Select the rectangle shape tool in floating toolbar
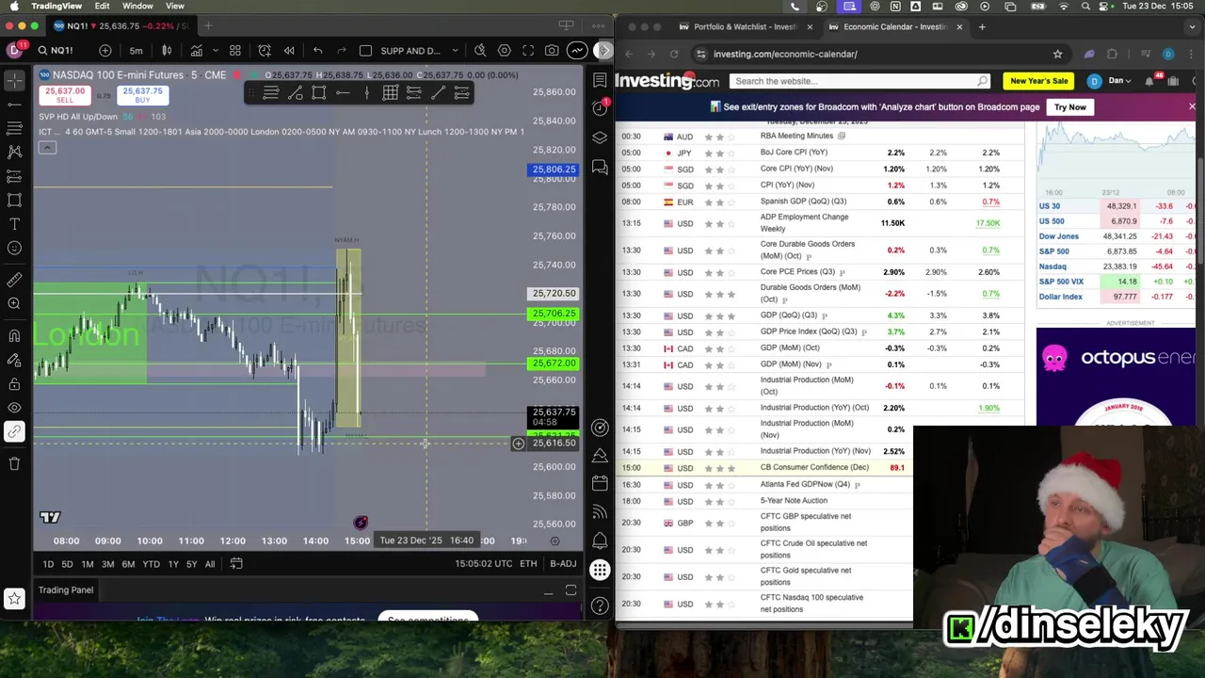Image resolution: width=1205 pixels, height=678 pixels. click(x=319, y=92)
